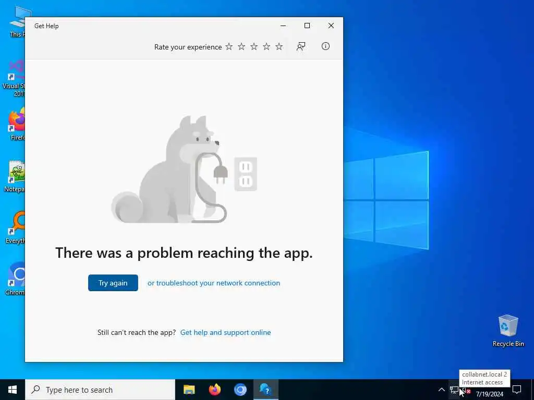Image resolution: width=534 pixels, height=400 pixels.
Task: Rate experience with fourth star
Action: [x=266, y=46]
